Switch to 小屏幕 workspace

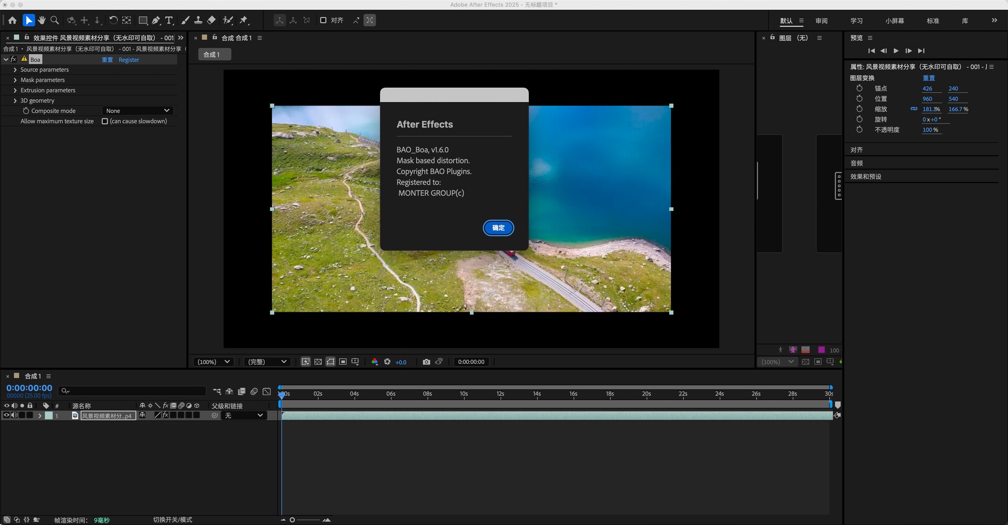(x=895, y=21)
